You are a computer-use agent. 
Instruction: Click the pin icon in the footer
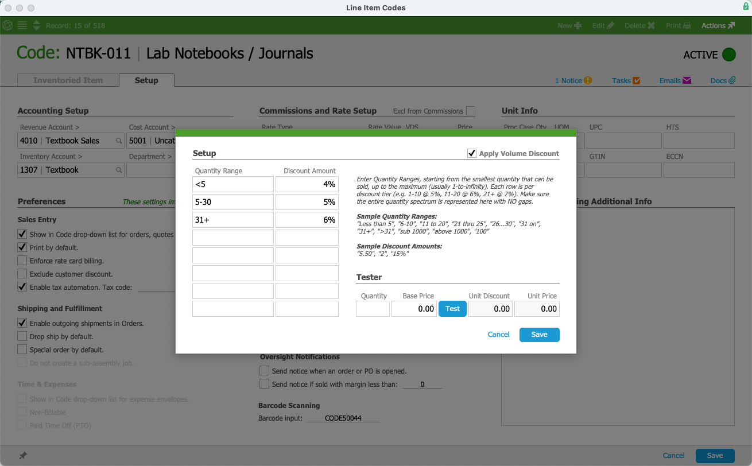[23, 456]
